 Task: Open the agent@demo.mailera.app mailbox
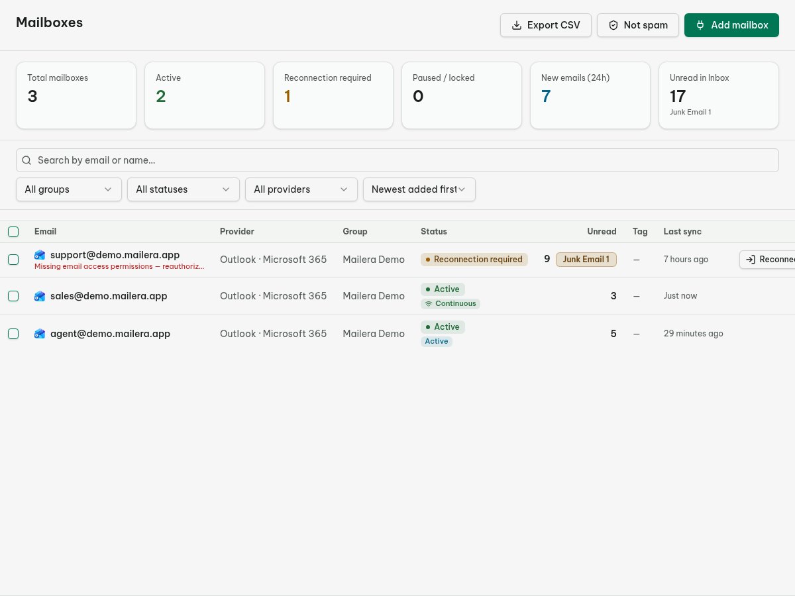tap(110, 334)
